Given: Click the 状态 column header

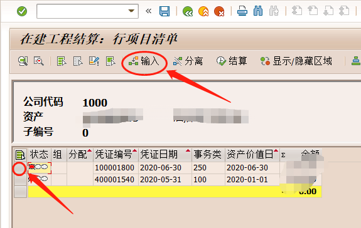Looking at the screenshot, I should (39, 155).
